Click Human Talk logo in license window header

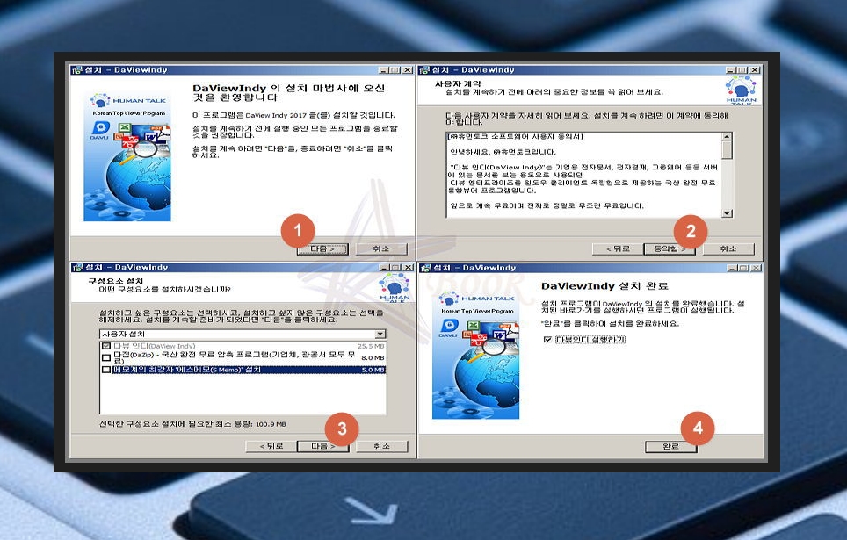[x=742, y=90]
